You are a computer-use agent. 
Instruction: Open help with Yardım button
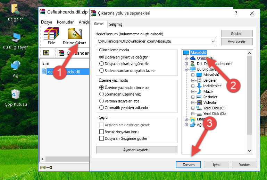tap(244, 165)
